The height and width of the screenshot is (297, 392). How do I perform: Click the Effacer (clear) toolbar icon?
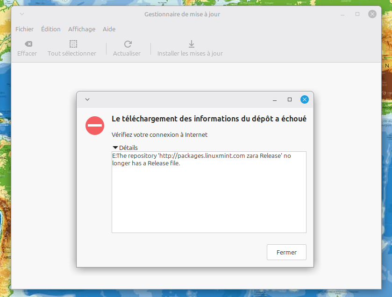pyautogui.click(x=28, y=44)
